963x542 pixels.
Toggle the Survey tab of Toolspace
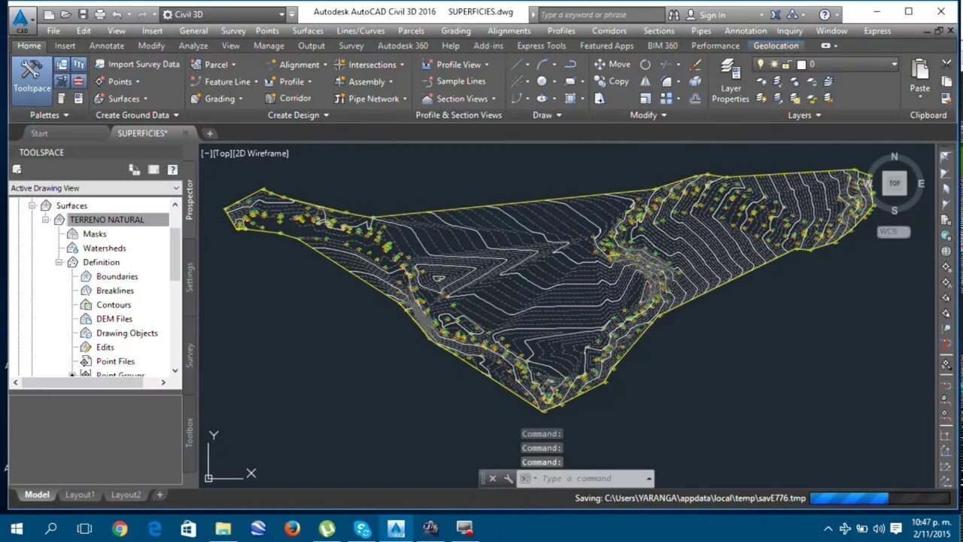click(190, 355)
